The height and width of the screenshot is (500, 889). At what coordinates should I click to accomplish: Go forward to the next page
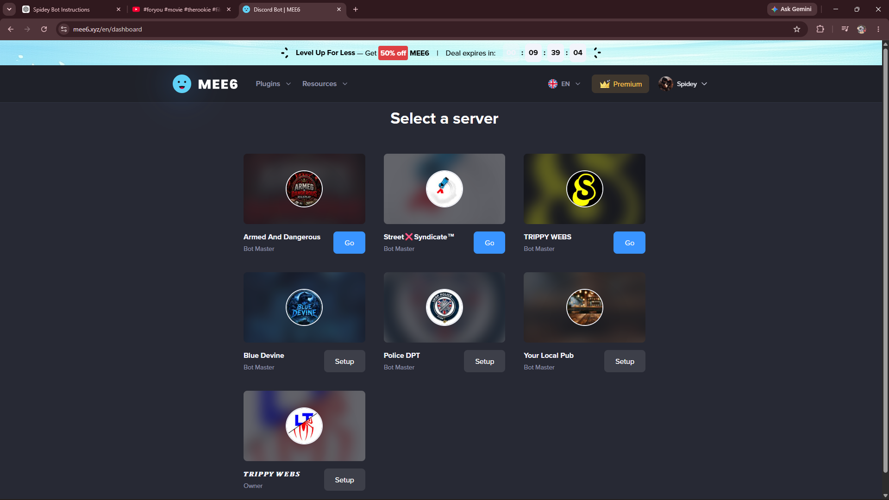point(27,29)
